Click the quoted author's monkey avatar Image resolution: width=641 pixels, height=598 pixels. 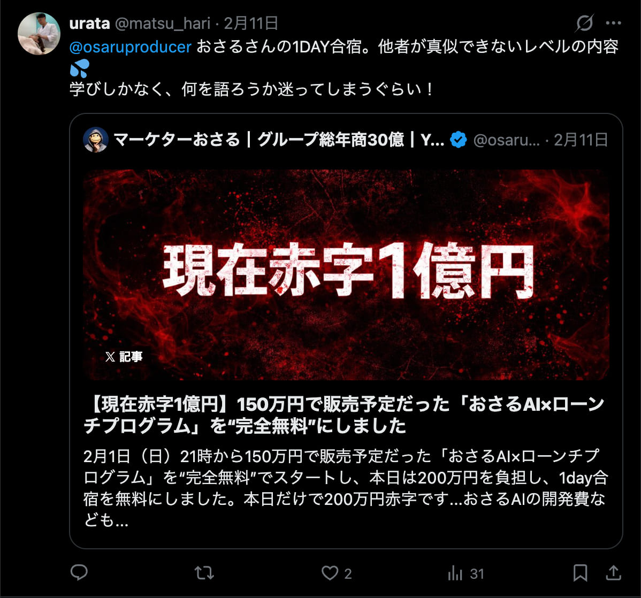[96, 140]
